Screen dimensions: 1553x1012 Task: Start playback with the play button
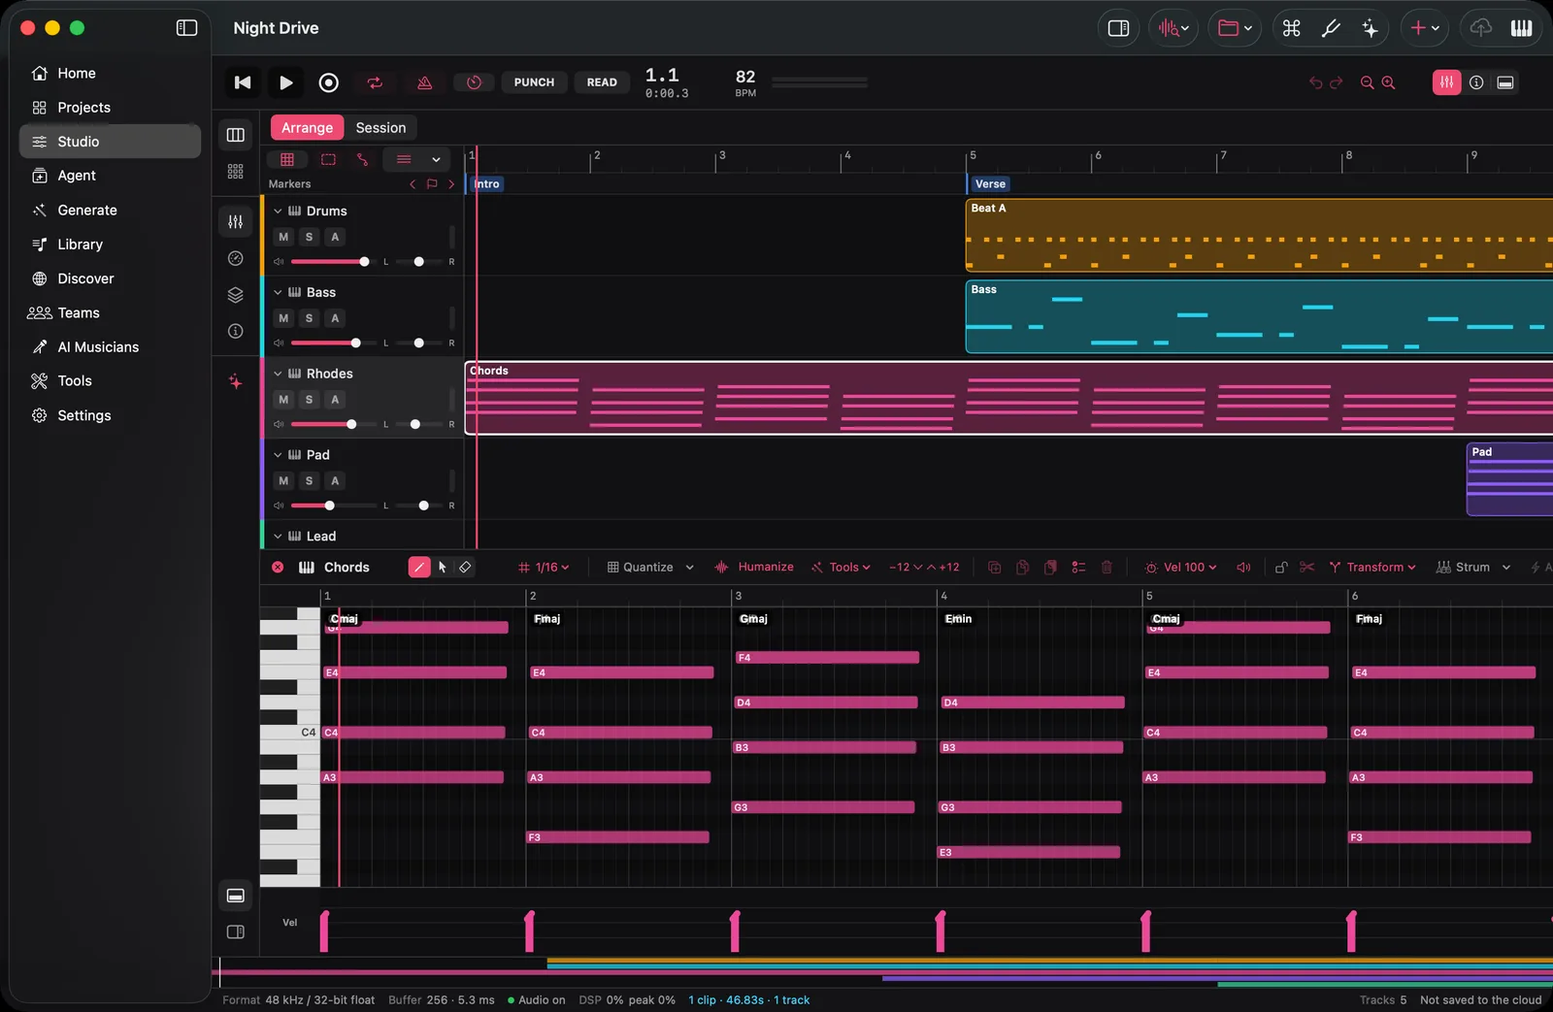[285, 82]
